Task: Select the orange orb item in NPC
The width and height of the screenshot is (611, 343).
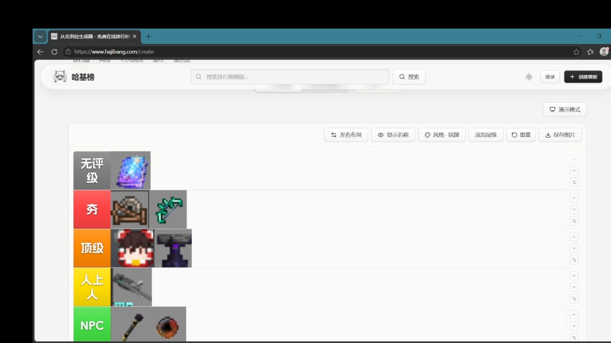Action: 168,324
